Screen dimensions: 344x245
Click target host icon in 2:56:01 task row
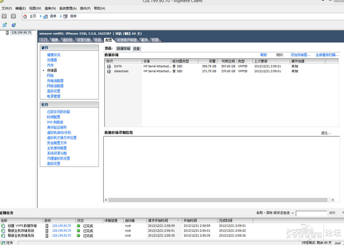[47, 231]
